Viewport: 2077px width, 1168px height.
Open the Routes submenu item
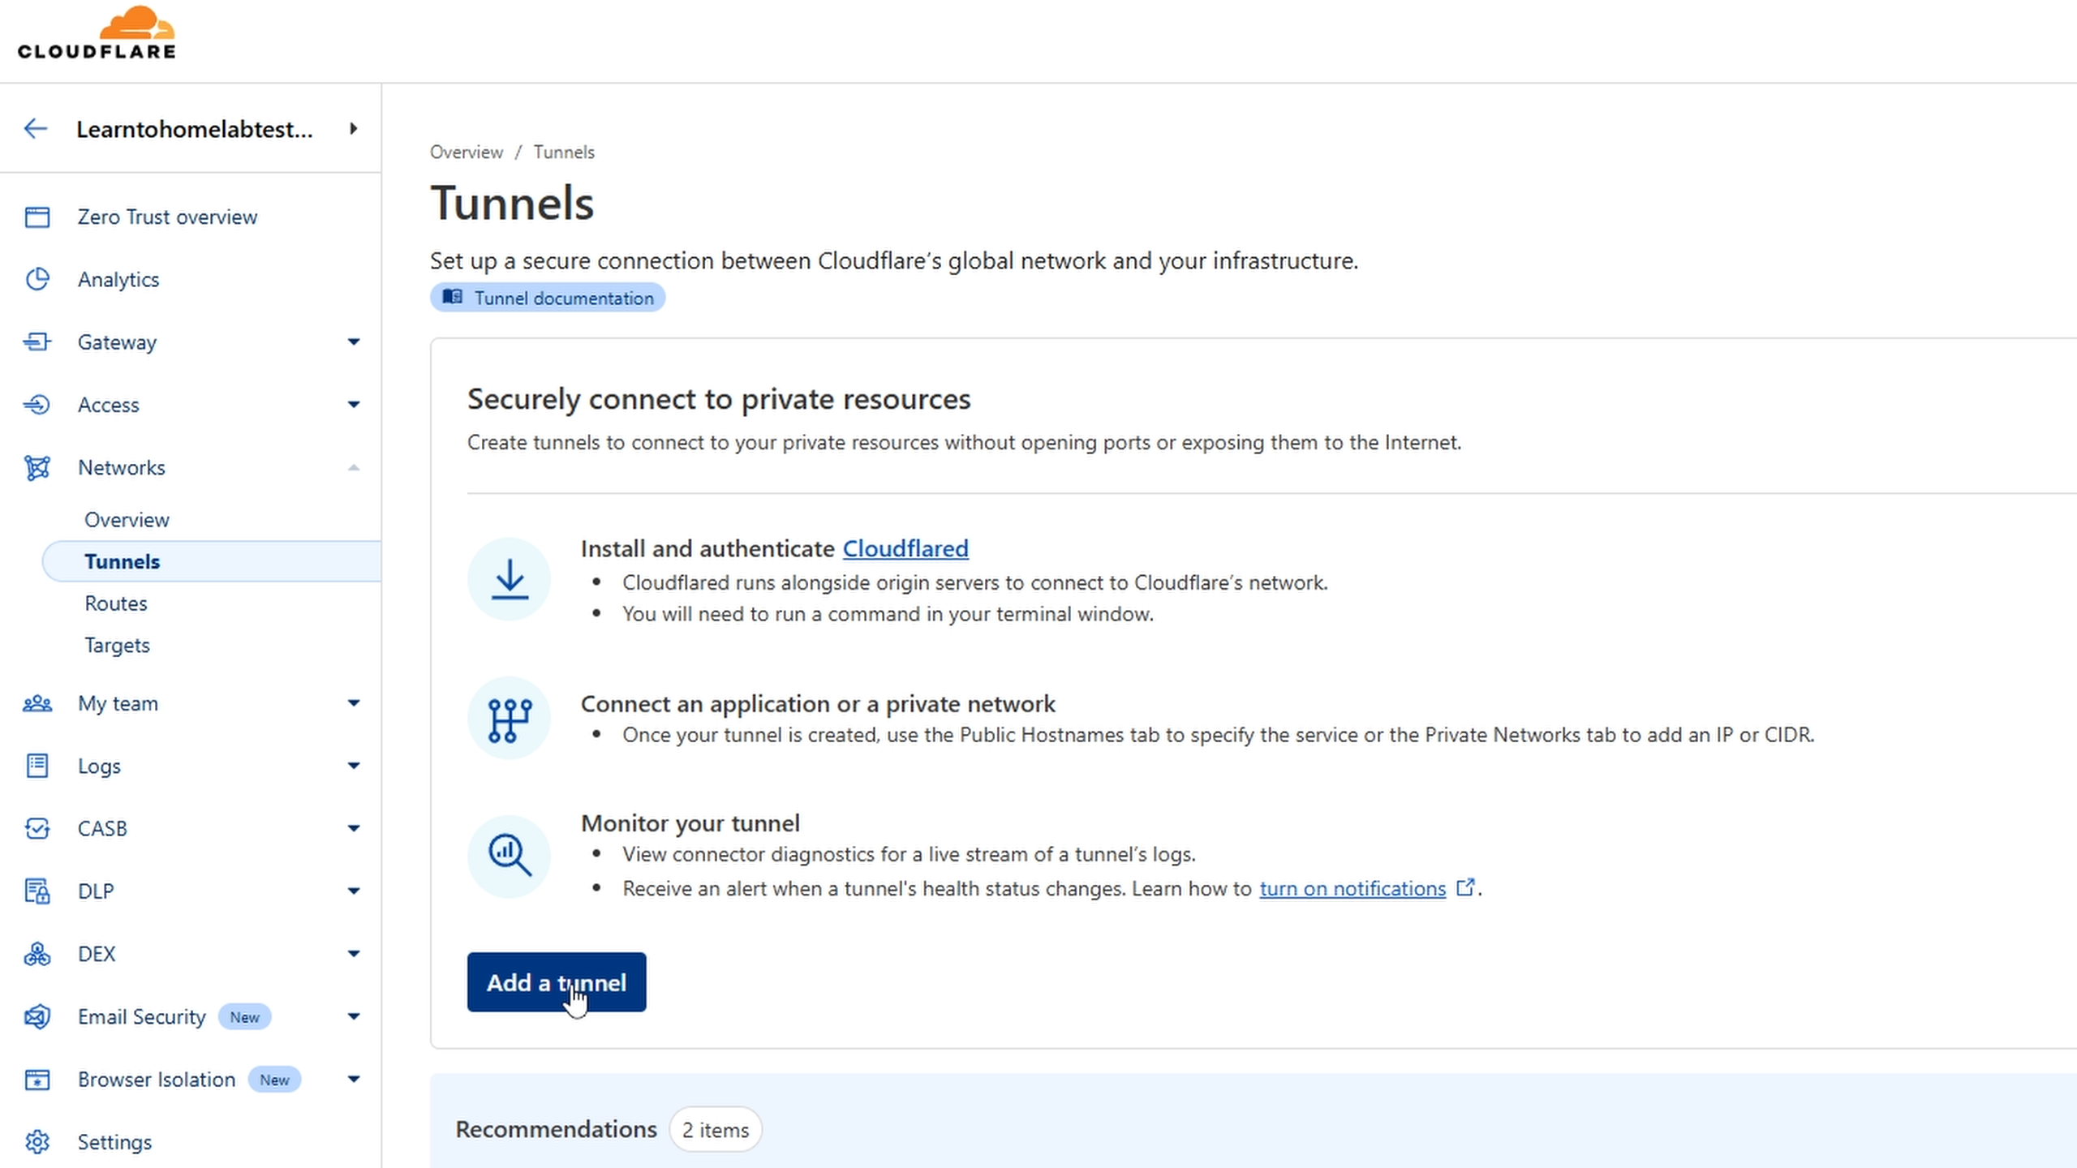[x=116, y=603]
